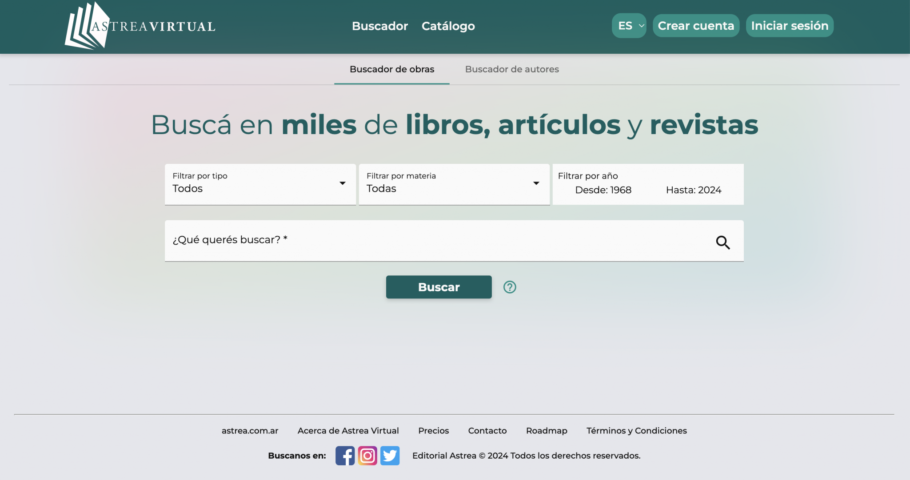
Task: Click the Crear cuenta button
Action: click(696, 26)
